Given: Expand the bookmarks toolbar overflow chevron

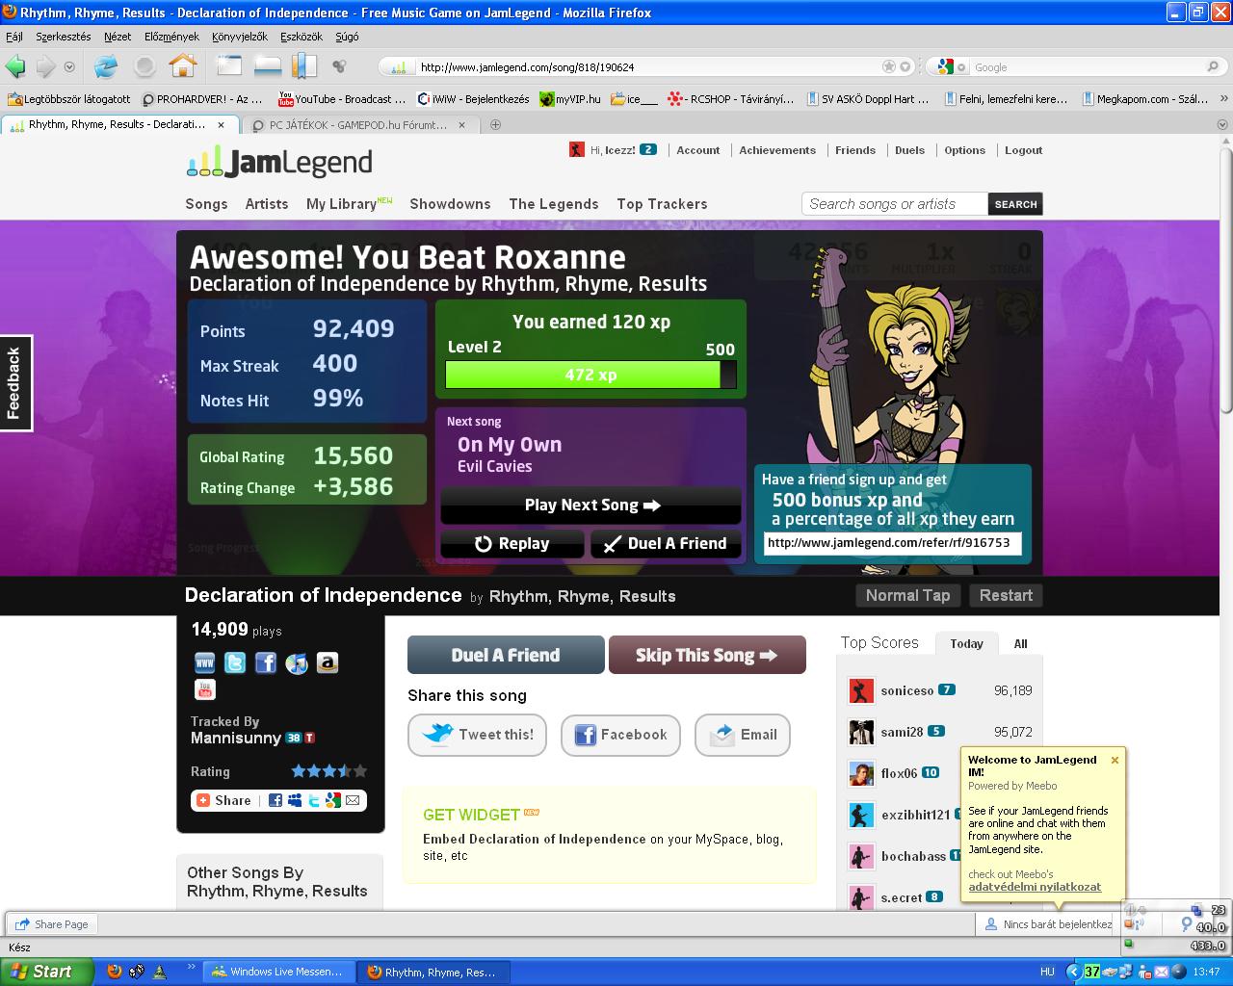Looking at the screenshot, I should (1223, 98).
